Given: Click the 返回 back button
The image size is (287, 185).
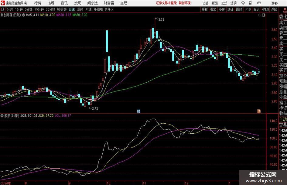Looking at the screenshot, I should [x=274, y=9].
